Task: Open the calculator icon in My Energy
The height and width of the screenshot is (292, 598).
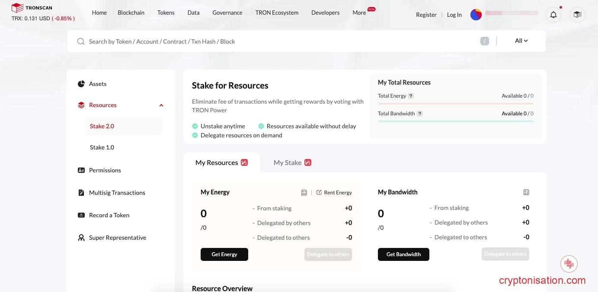Action: (x=304, y=193)
